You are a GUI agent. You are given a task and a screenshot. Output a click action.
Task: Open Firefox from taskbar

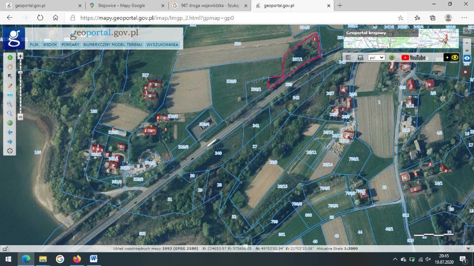(x=77, y=259)
